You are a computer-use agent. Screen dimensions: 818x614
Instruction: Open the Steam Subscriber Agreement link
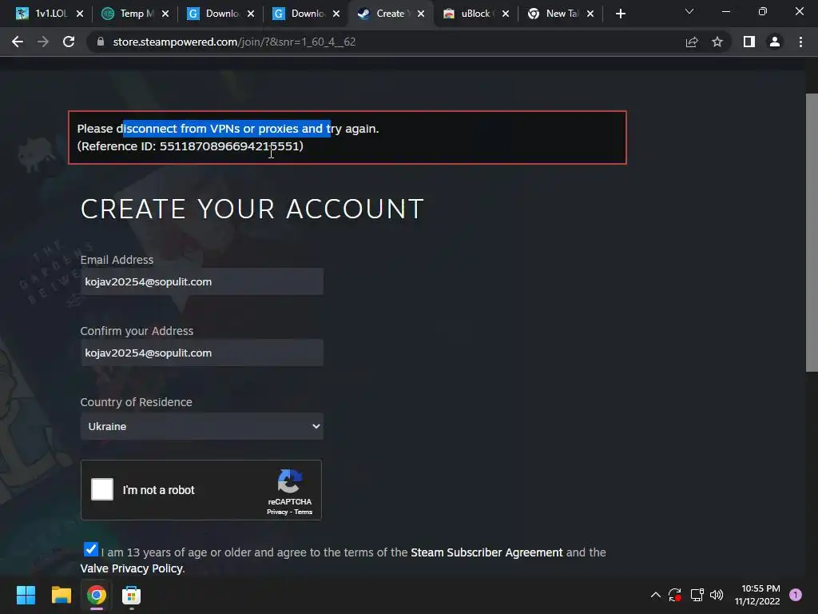click(x=486, y=552)
